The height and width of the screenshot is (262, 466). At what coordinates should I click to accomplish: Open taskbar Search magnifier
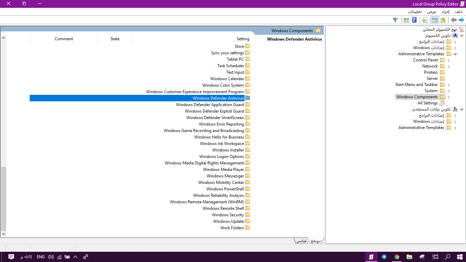click(x=448, y=257)
